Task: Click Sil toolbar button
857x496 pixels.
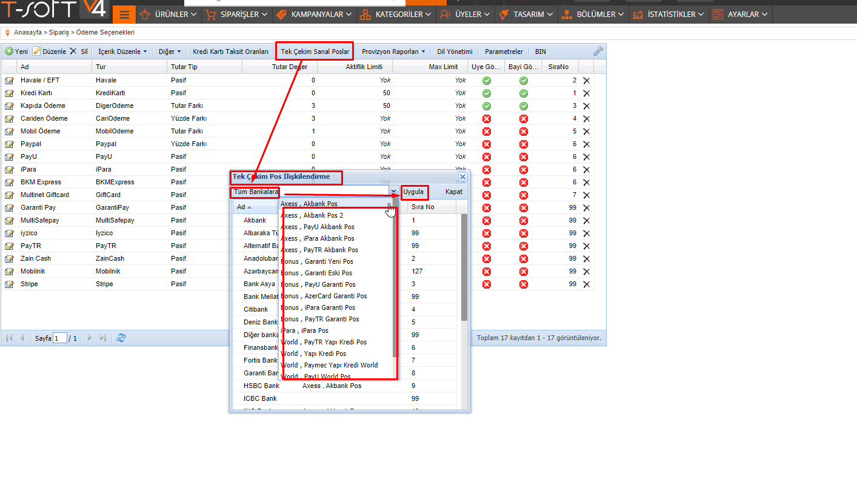Action: (x=79, y=52)
